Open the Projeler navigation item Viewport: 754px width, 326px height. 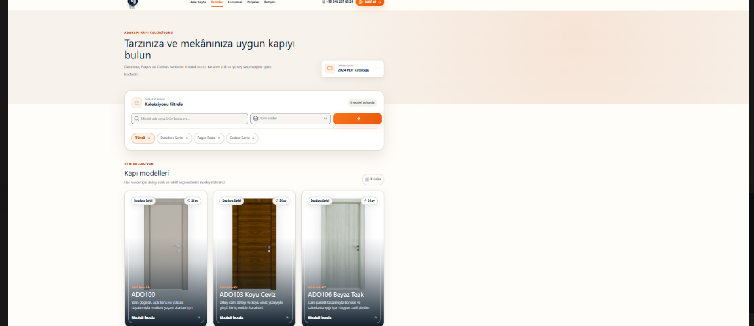[253, 2]
